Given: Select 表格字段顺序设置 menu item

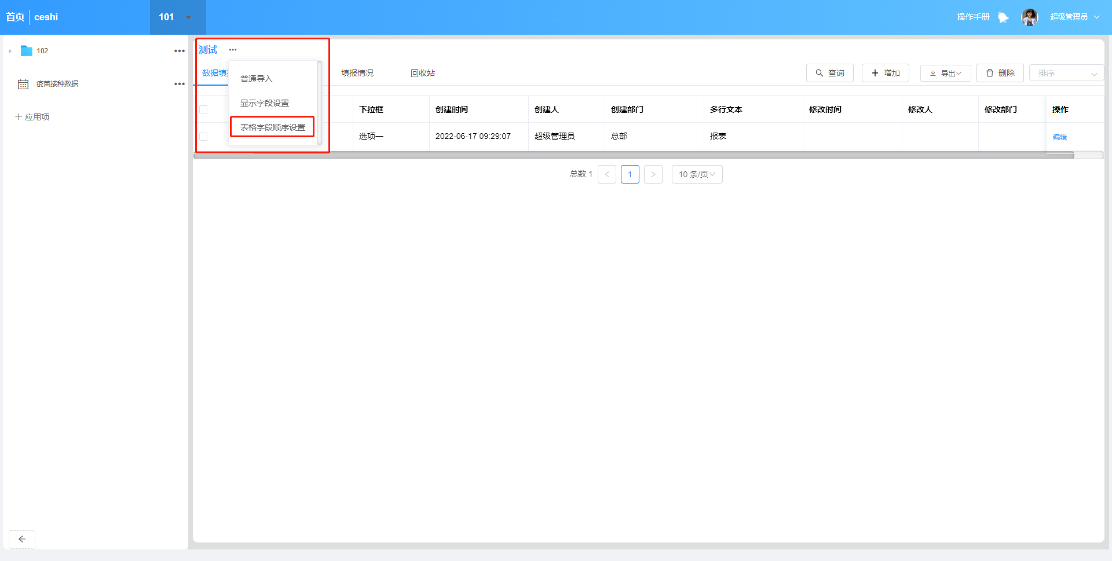Looking at the screenshot, I should (272, 127).
